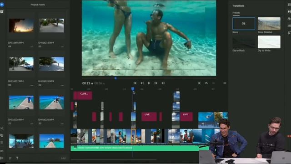
Task: Open the options menu for GH016230.MP4
Action: 62,123
